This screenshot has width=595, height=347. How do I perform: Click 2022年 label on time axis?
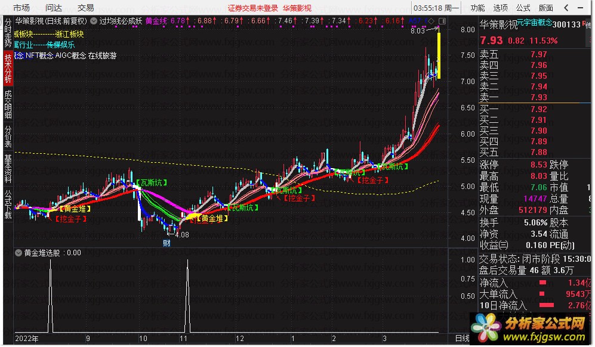[x=27, y=339]
